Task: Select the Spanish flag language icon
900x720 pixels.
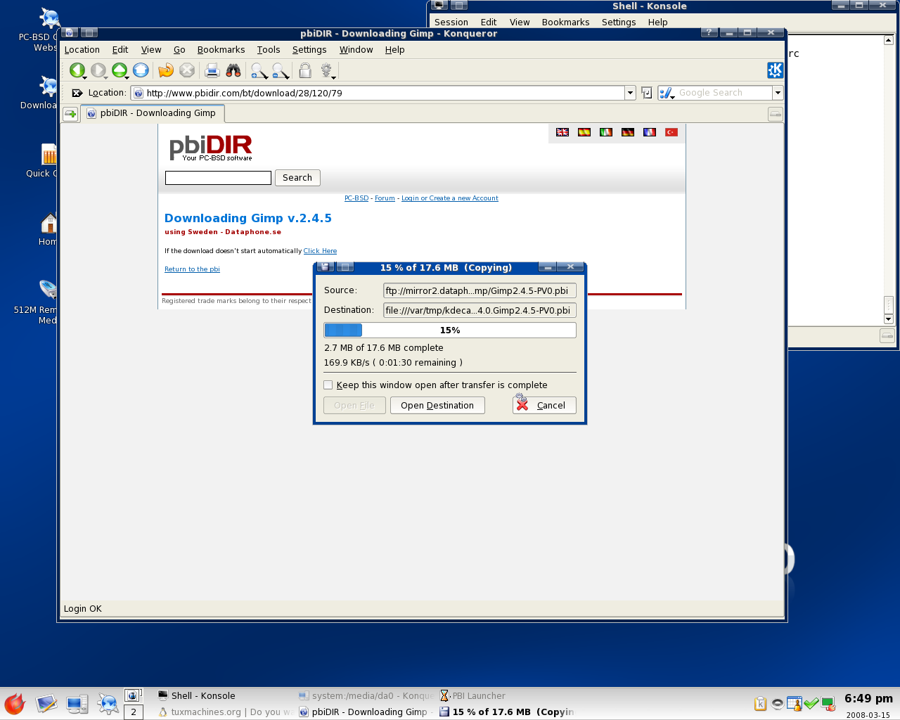Action: (x=584, y=132)
